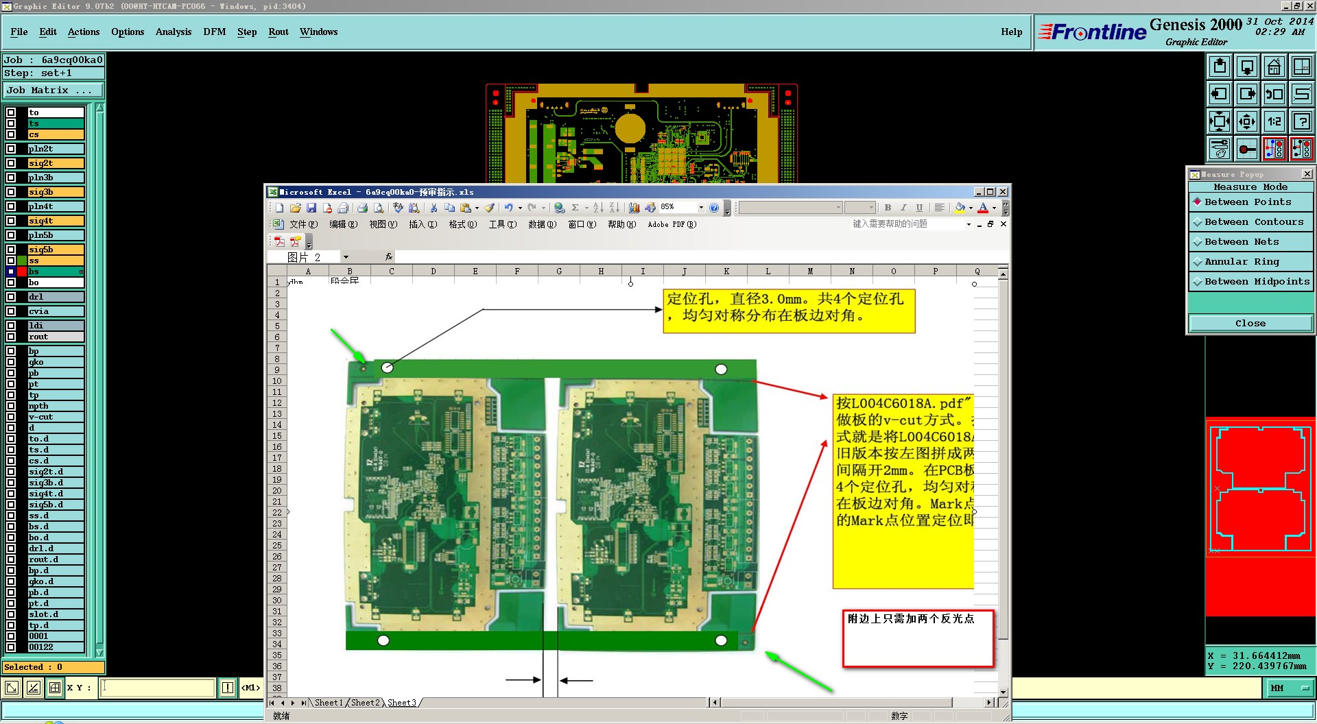Screen dimensions: 1317x724
Task: Click the Excel Sort Ascending icon
Action: 598,208
